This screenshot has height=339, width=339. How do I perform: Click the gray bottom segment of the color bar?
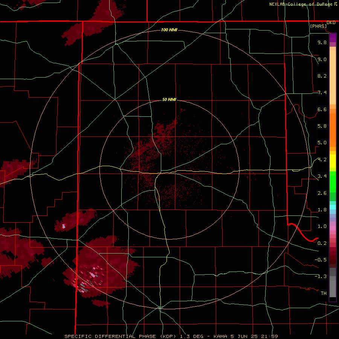click(333, 289)
